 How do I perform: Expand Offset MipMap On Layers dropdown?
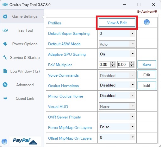click(x=133, y=137)
